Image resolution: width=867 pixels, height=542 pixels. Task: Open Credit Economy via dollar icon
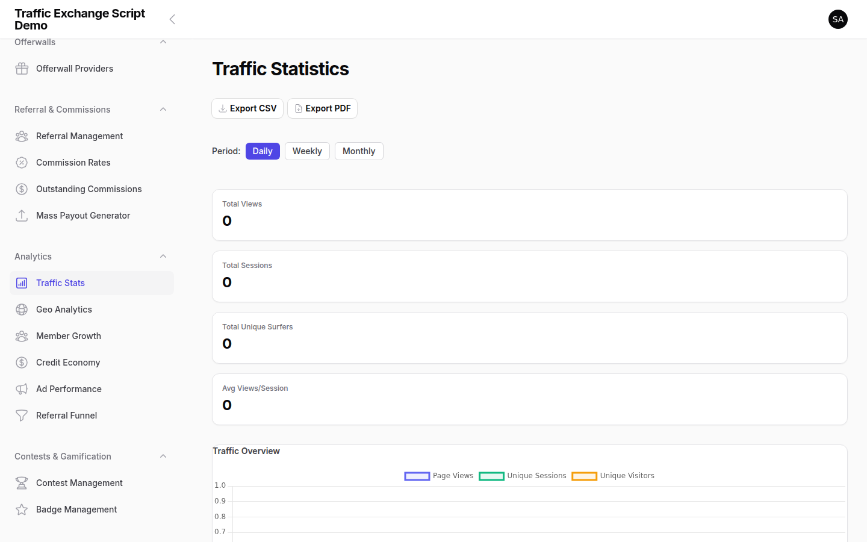pos(22,362)
